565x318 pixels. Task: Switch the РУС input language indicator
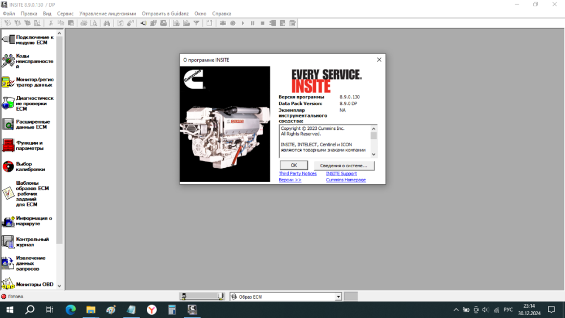(x=508, y=310)
